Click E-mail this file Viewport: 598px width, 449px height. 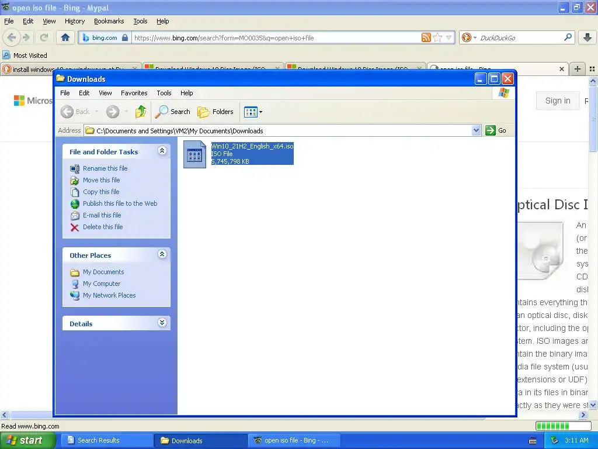[102, 215]
